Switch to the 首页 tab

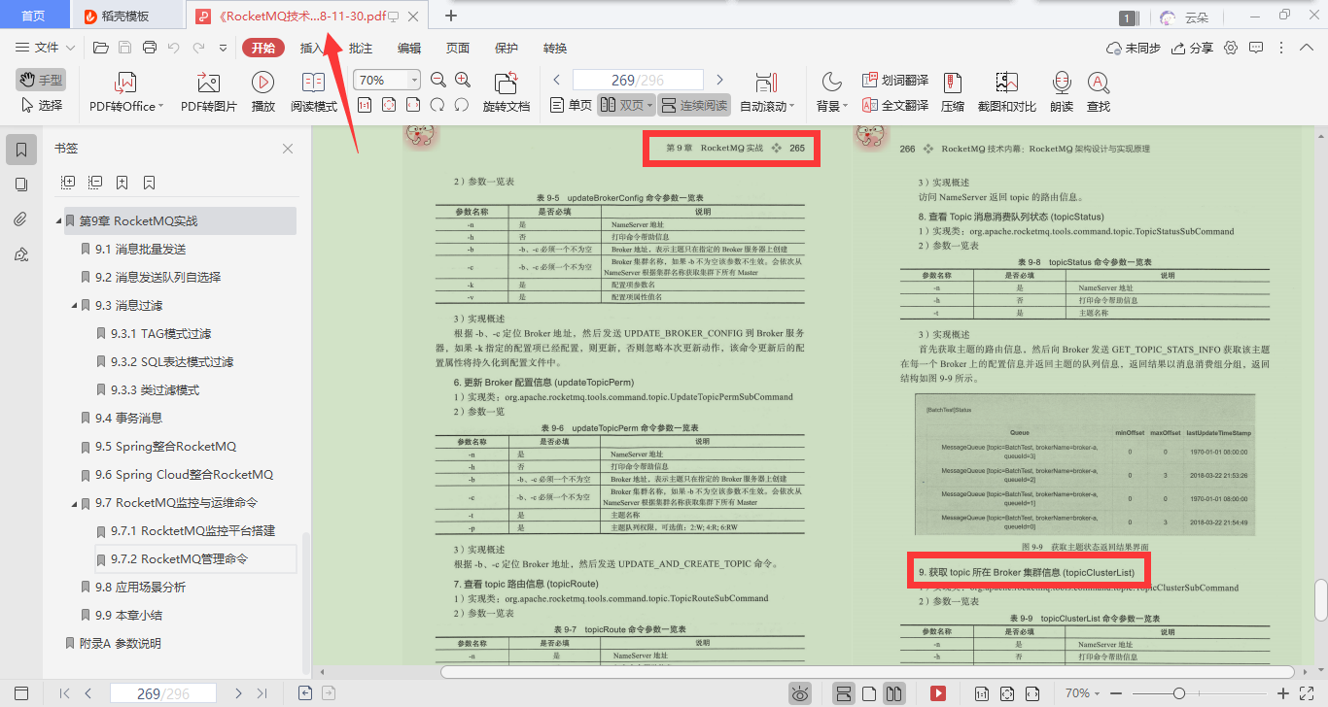click(x=33, y=16)
